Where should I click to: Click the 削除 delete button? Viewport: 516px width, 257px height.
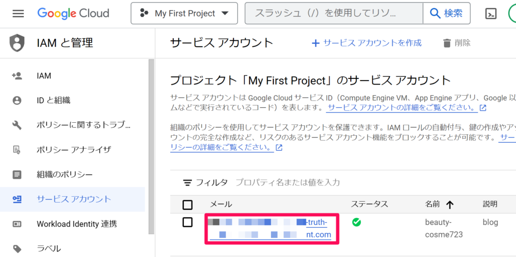tap(457, 43)
